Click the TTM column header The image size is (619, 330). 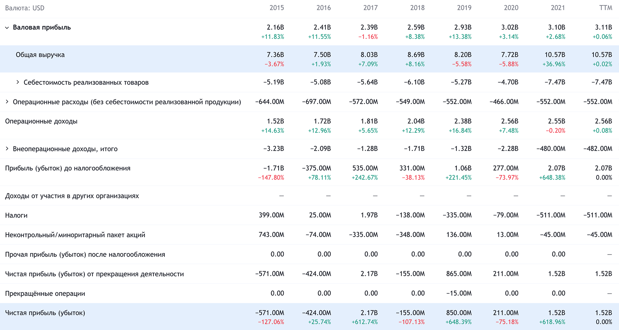click(606, 8)
